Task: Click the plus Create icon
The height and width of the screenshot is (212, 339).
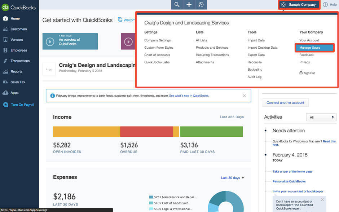Action: pyautogui.click(x=189, y=5)
